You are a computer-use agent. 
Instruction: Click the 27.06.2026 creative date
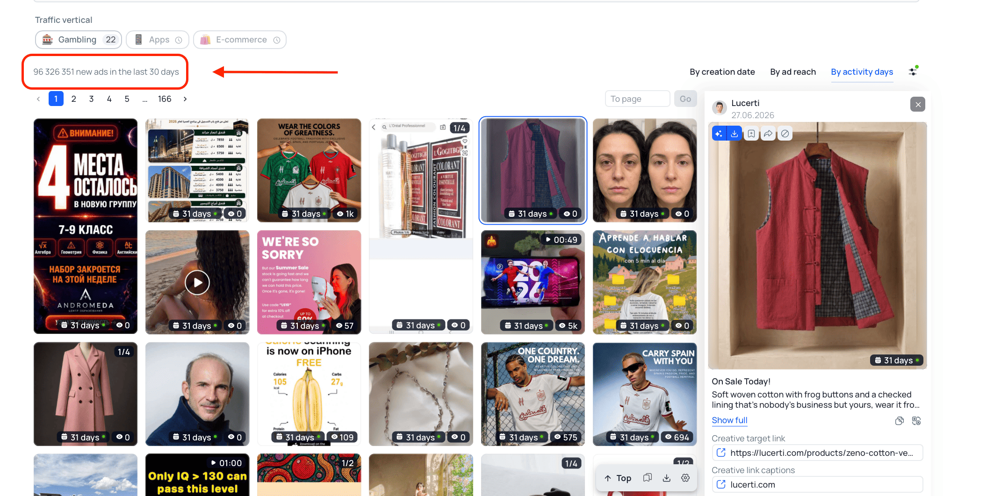pyautogui.click(x=753, y=115)
